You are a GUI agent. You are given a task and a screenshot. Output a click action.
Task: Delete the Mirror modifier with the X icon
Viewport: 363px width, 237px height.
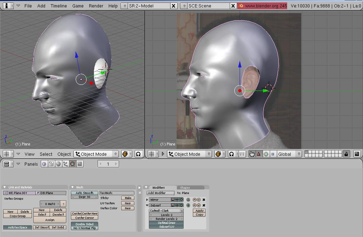click(204, 200)
